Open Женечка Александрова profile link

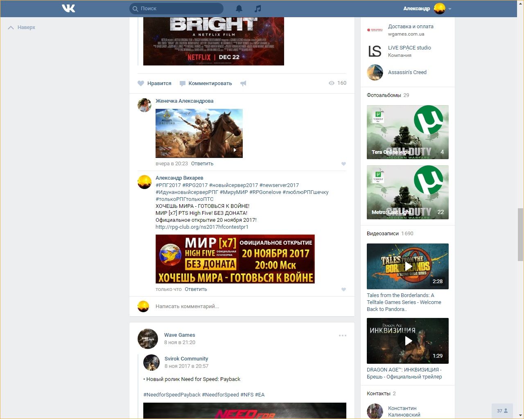tap(184, 101)
